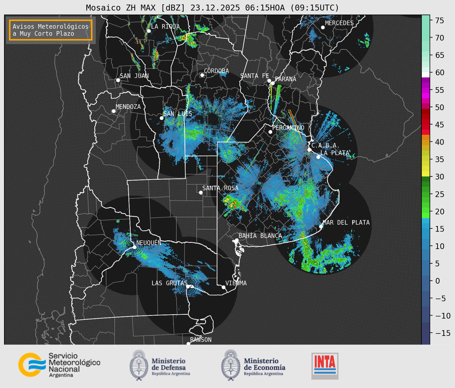Image resolution: width=455 pixels, height=388 pixels.
Task: Click the NEUQUÉN city marker dot
Action: [134, 247]
